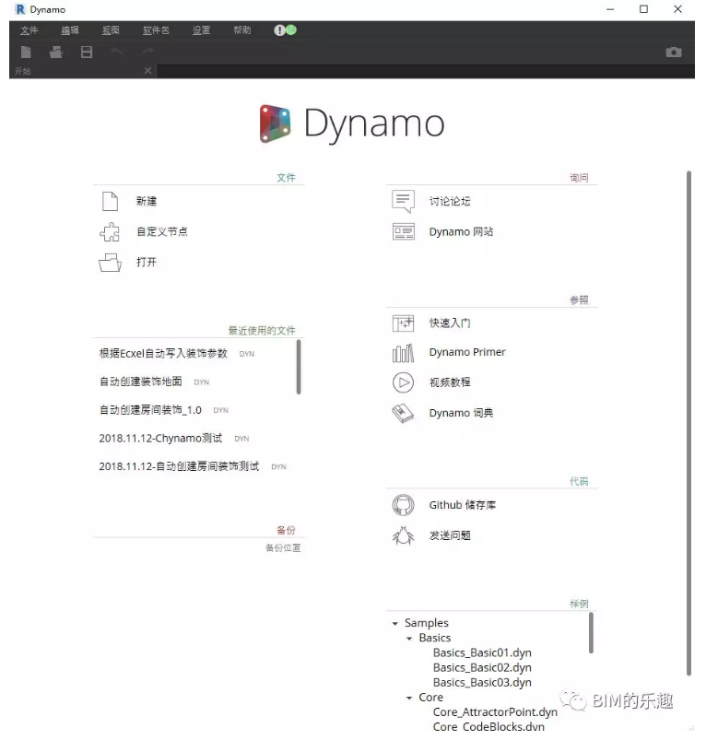The width and height of the screenshot is (706, 752).
Task: Click the Dynamo logo icon
Action: point(275,123)
